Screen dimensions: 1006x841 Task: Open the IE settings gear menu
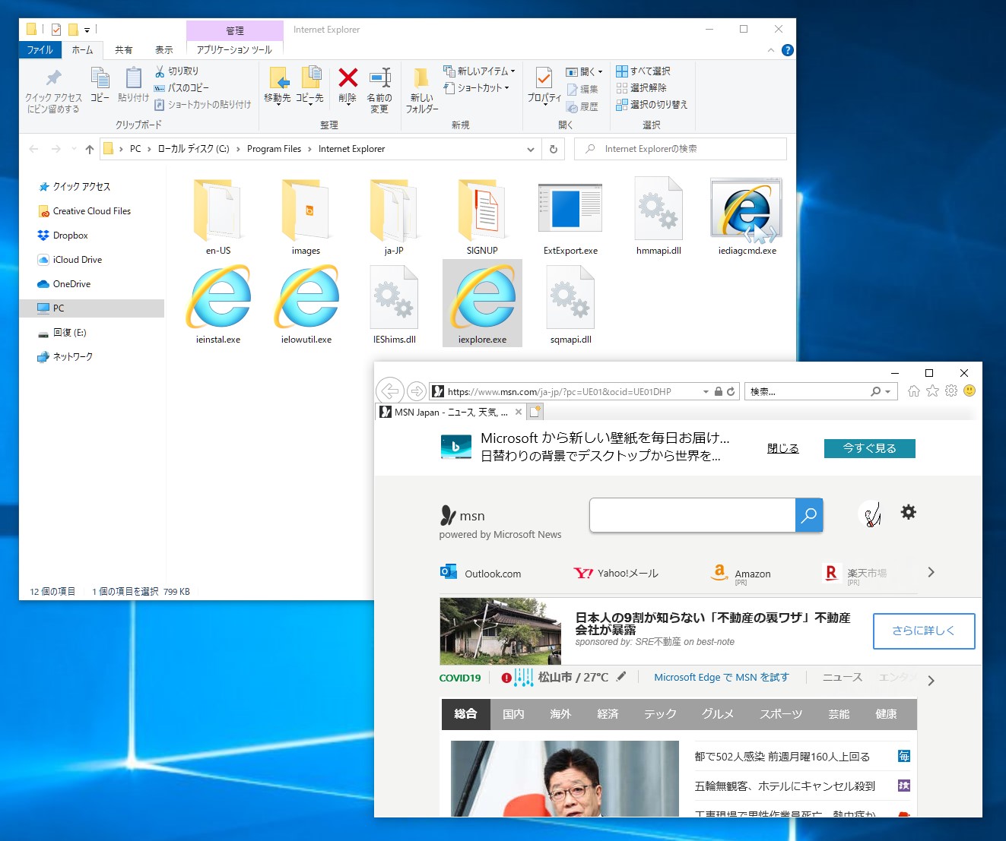950,390
